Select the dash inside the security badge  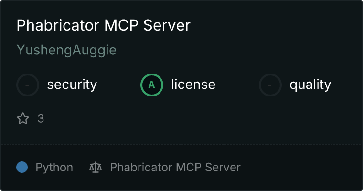[x=27, y=85]
